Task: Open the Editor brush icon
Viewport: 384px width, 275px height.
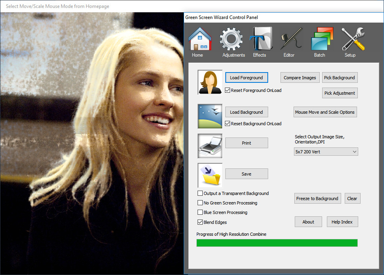Action: tap(292, 39)
